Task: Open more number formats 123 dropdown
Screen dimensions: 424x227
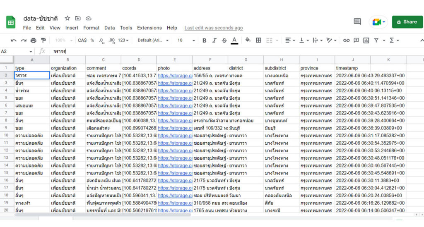Action: (123, 40)
